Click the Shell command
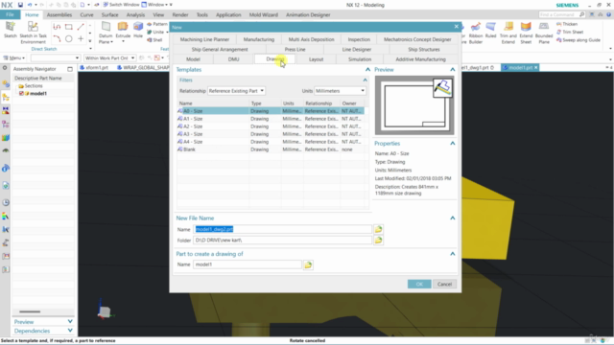614x345 pixels. coord(154,40)
